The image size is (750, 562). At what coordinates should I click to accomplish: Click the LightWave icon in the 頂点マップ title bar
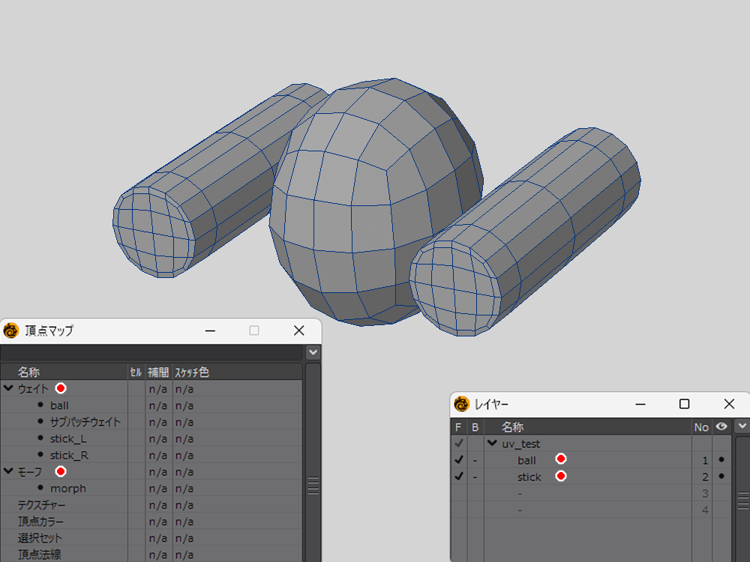[x=10, y=330]
